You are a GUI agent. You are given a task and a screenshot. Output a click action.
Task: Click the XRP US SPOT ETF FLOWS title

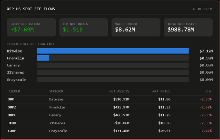(31, 9)
